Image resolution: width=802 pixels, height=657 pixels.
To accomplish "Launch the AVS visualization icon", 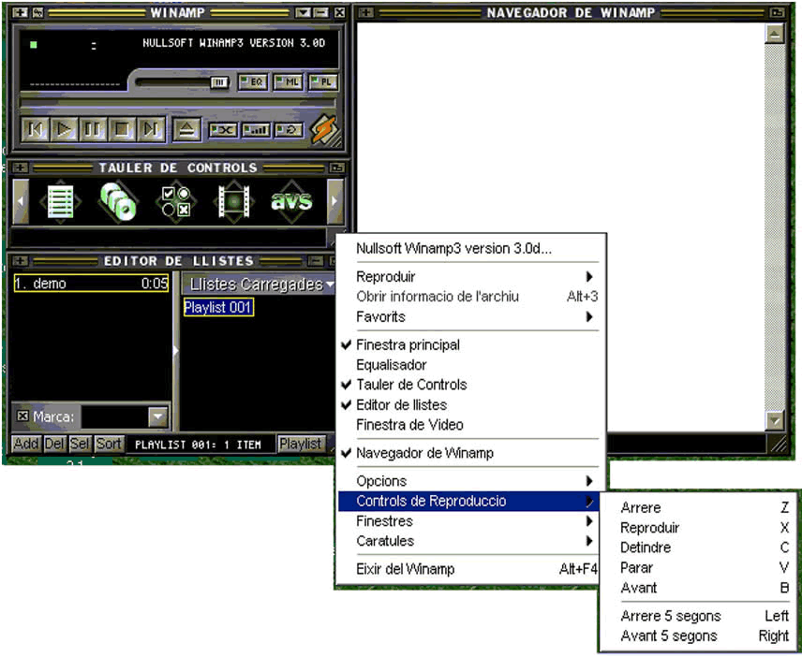I will tap(291, 202).
